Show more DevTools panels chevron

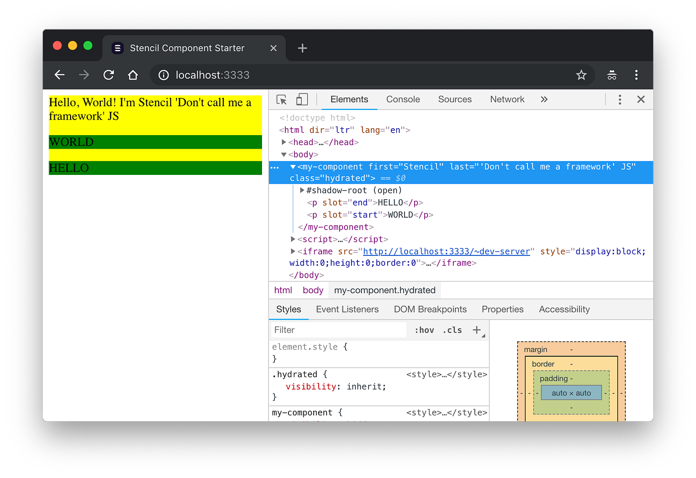coord(544,99)
